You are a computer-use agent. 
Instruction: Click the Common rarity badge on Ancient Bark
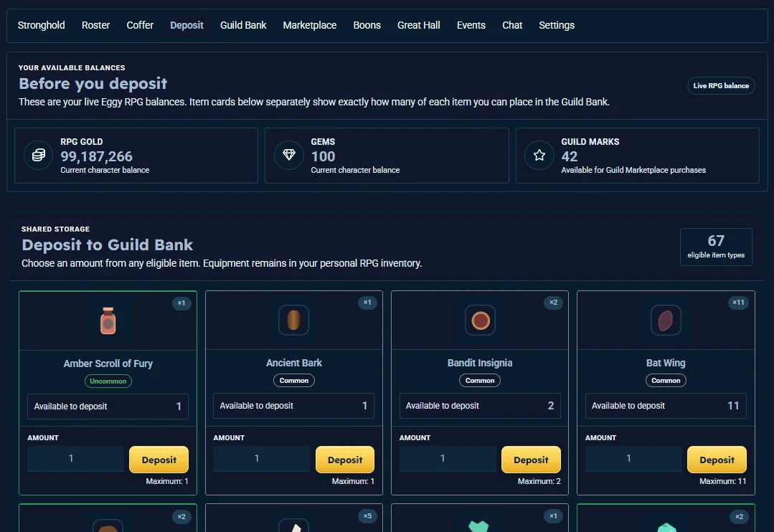click(293, 381)
